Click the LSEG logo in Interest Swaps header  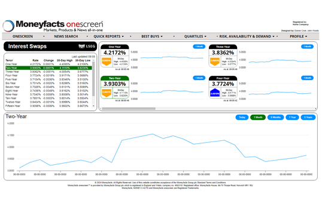click(x=87, y=47)
